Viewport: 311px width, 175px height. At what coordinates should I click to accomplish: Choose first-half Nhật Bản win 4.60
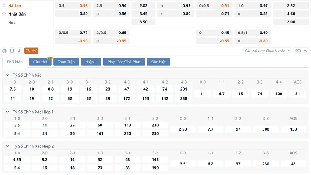point(291,14)
